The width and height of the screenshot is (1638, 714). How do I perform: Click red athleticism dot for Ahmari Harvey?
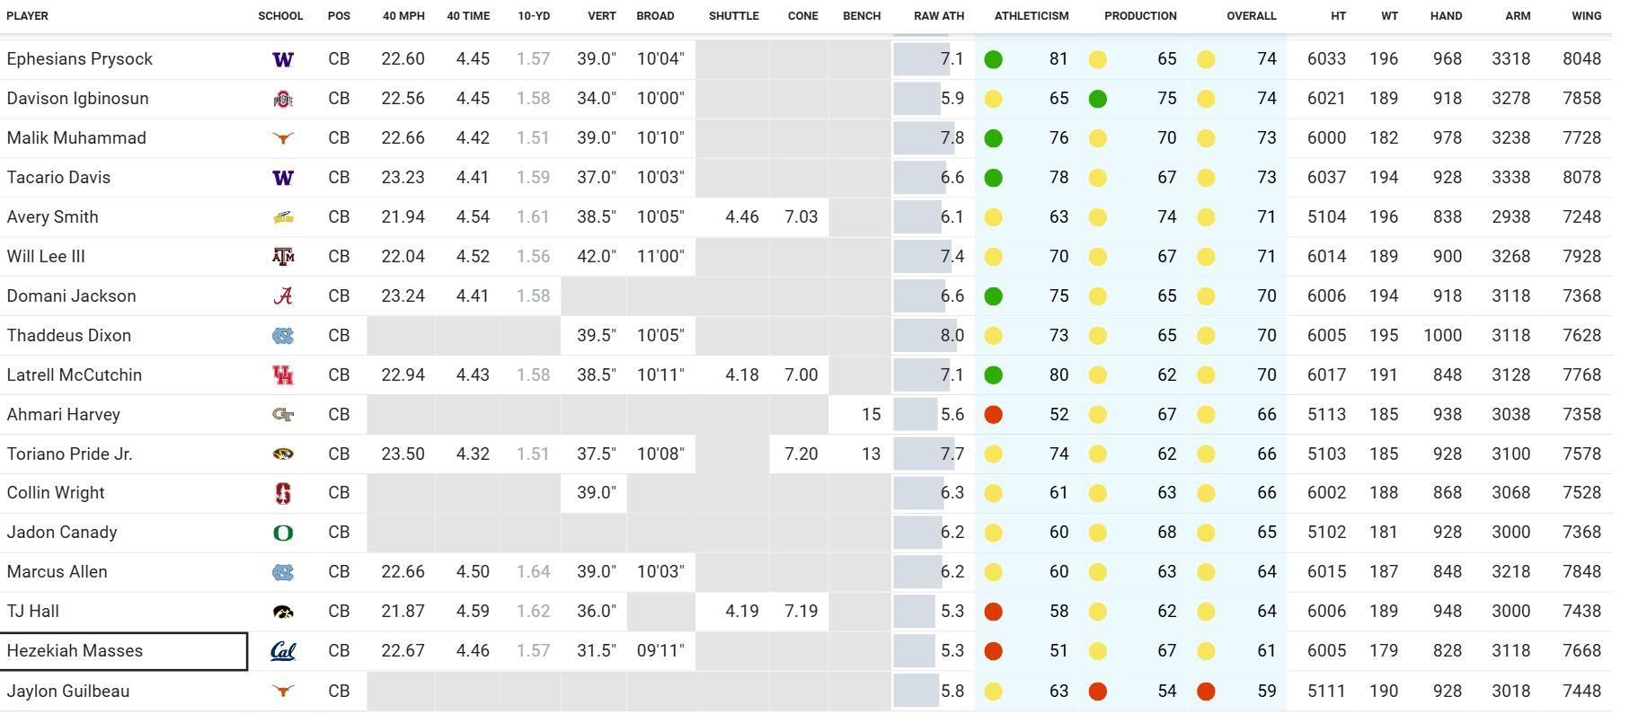(993, 415)
